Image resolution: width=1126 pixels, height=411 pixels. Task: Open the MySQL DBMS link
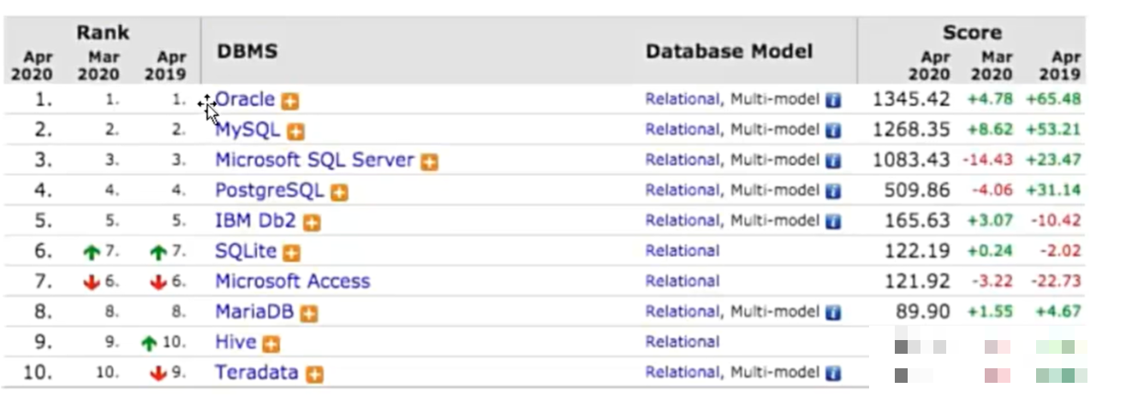point(247,130)
